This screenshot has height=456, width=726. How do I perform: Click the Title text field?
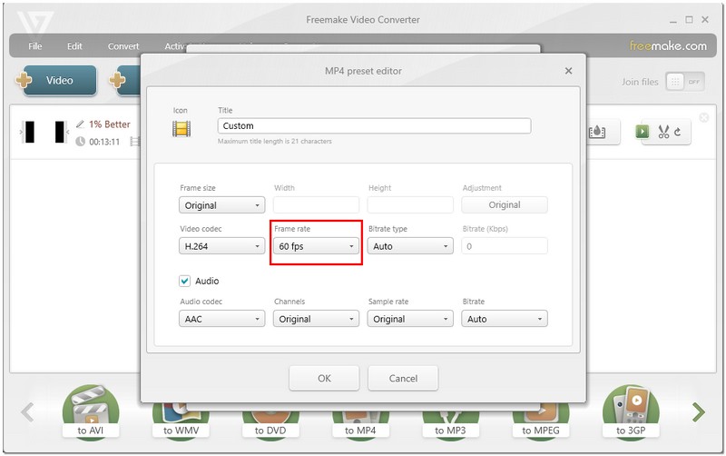[374, 126]
